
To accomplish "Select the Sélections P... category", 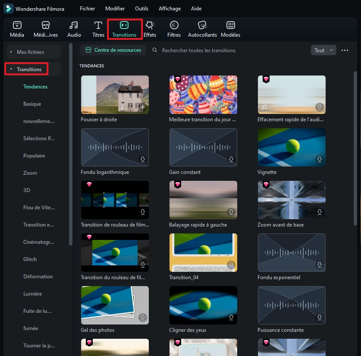I will coord(39,139).
